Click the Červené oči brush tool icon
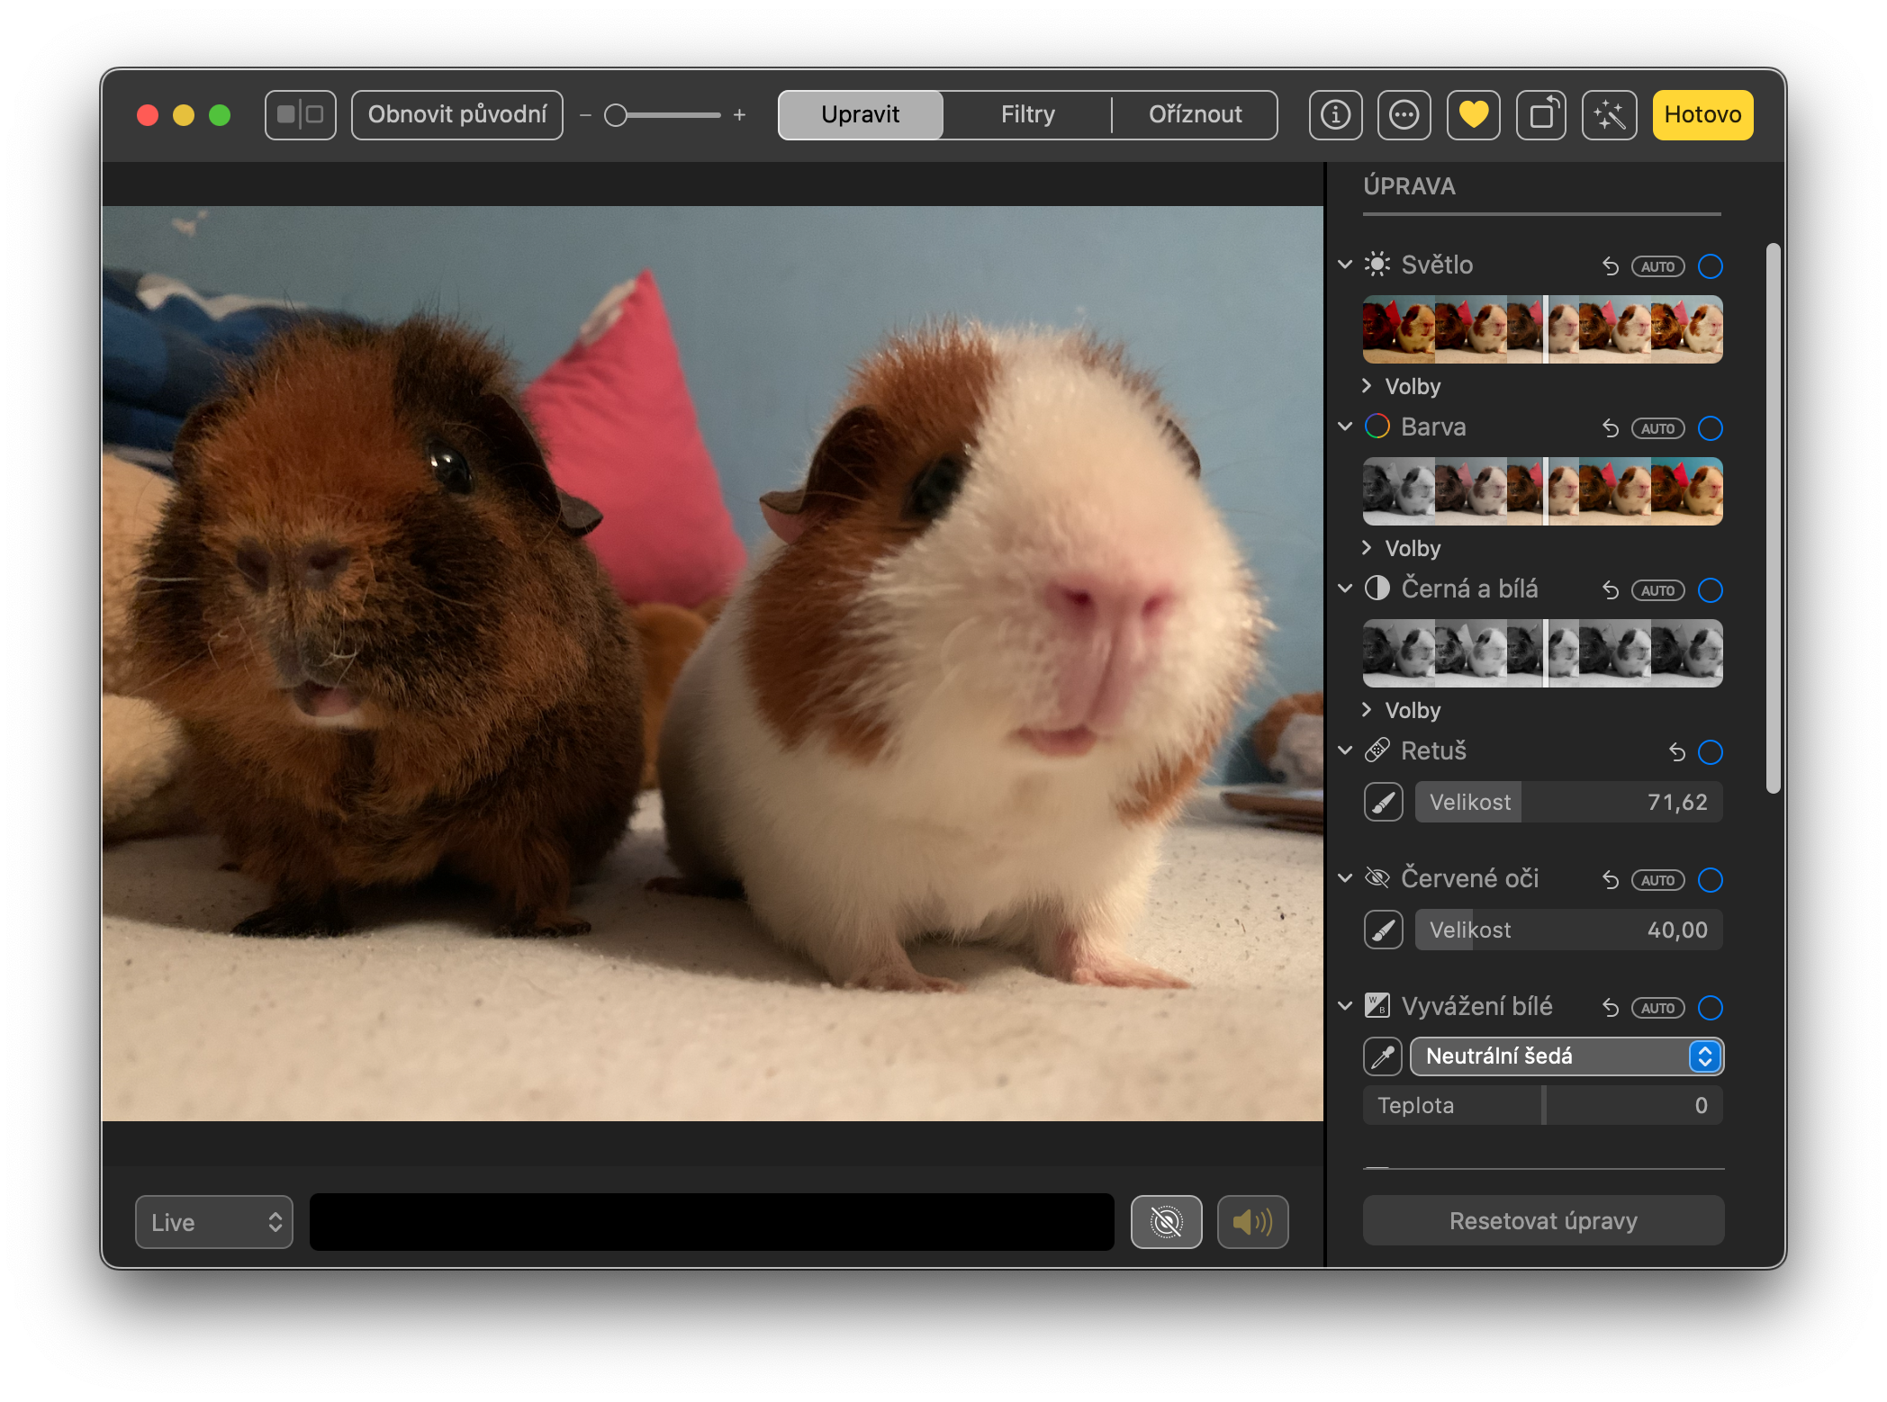Image resolution: width=1887 pixels, height=1402 pixels. coord(1384,930)
